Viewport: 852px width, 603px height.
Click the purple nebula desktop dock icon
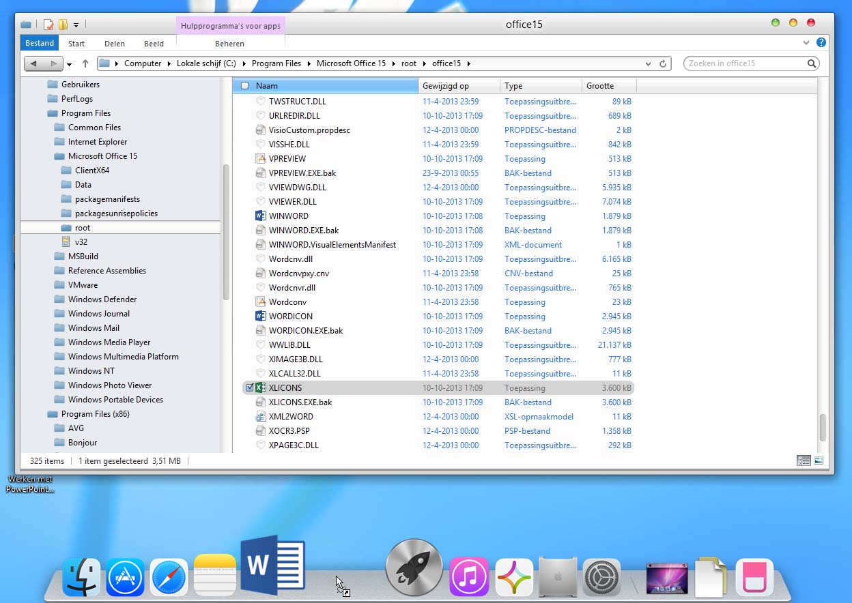(x=667, y=578)
